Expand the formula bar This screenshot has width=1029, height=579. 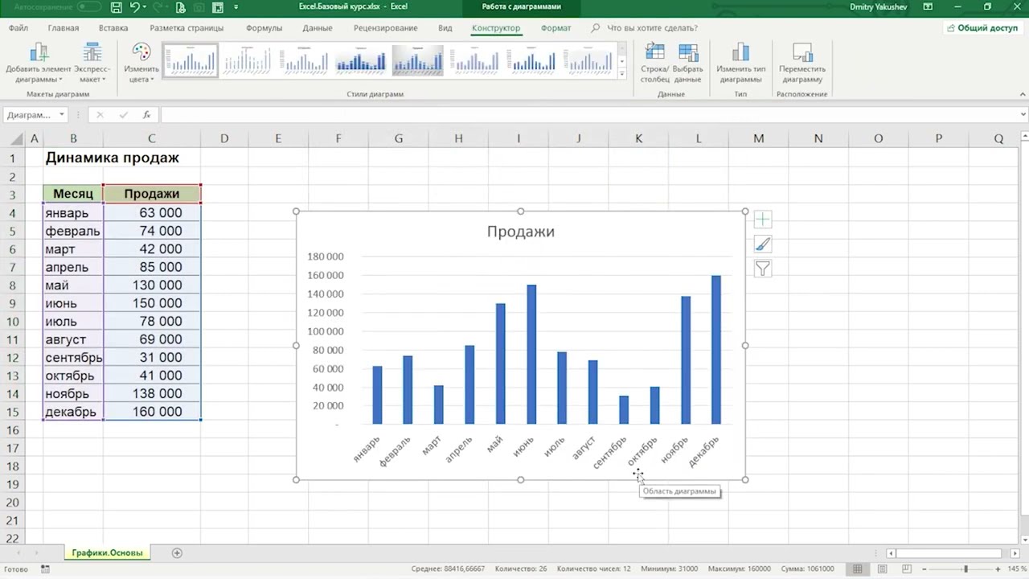(x=1023, y=115)
